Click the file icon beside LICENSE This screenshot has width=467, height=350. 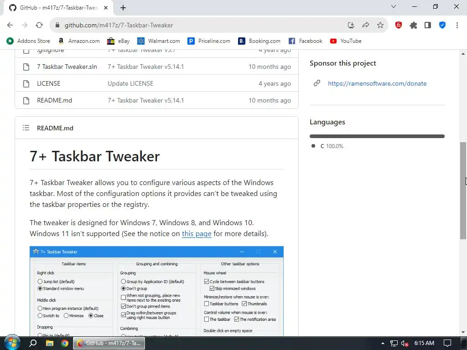(x=26, y=84)
